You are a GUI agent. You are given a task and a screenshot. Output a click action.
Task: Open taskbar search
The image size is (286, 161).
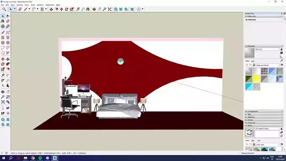pyautogui.click(x=11, y=158)
